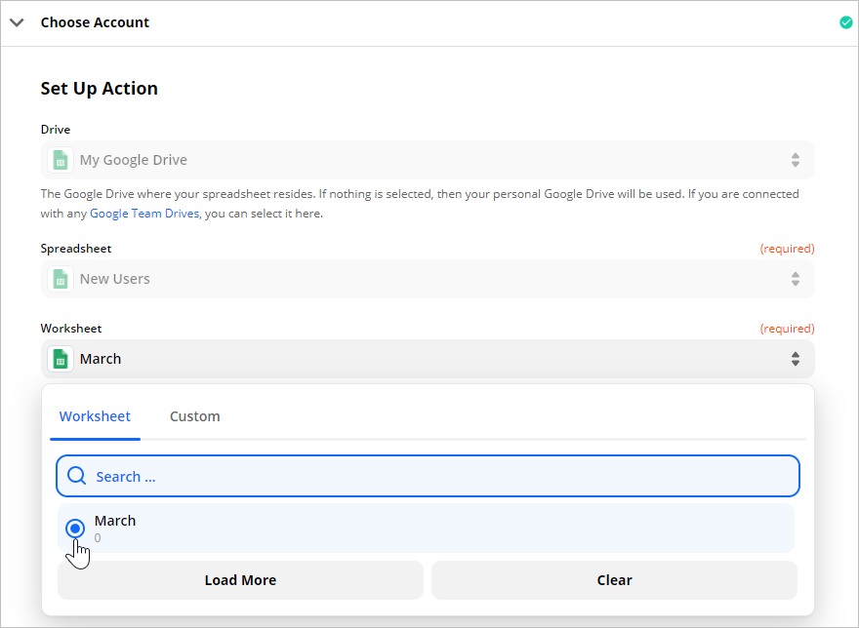
Task: Click the Clear button
Action: [x=614, y=580]
